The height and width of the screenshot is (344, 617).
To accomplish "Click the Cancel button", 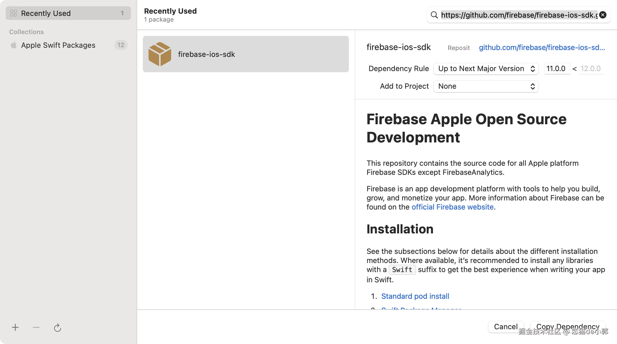I will 506,327.
